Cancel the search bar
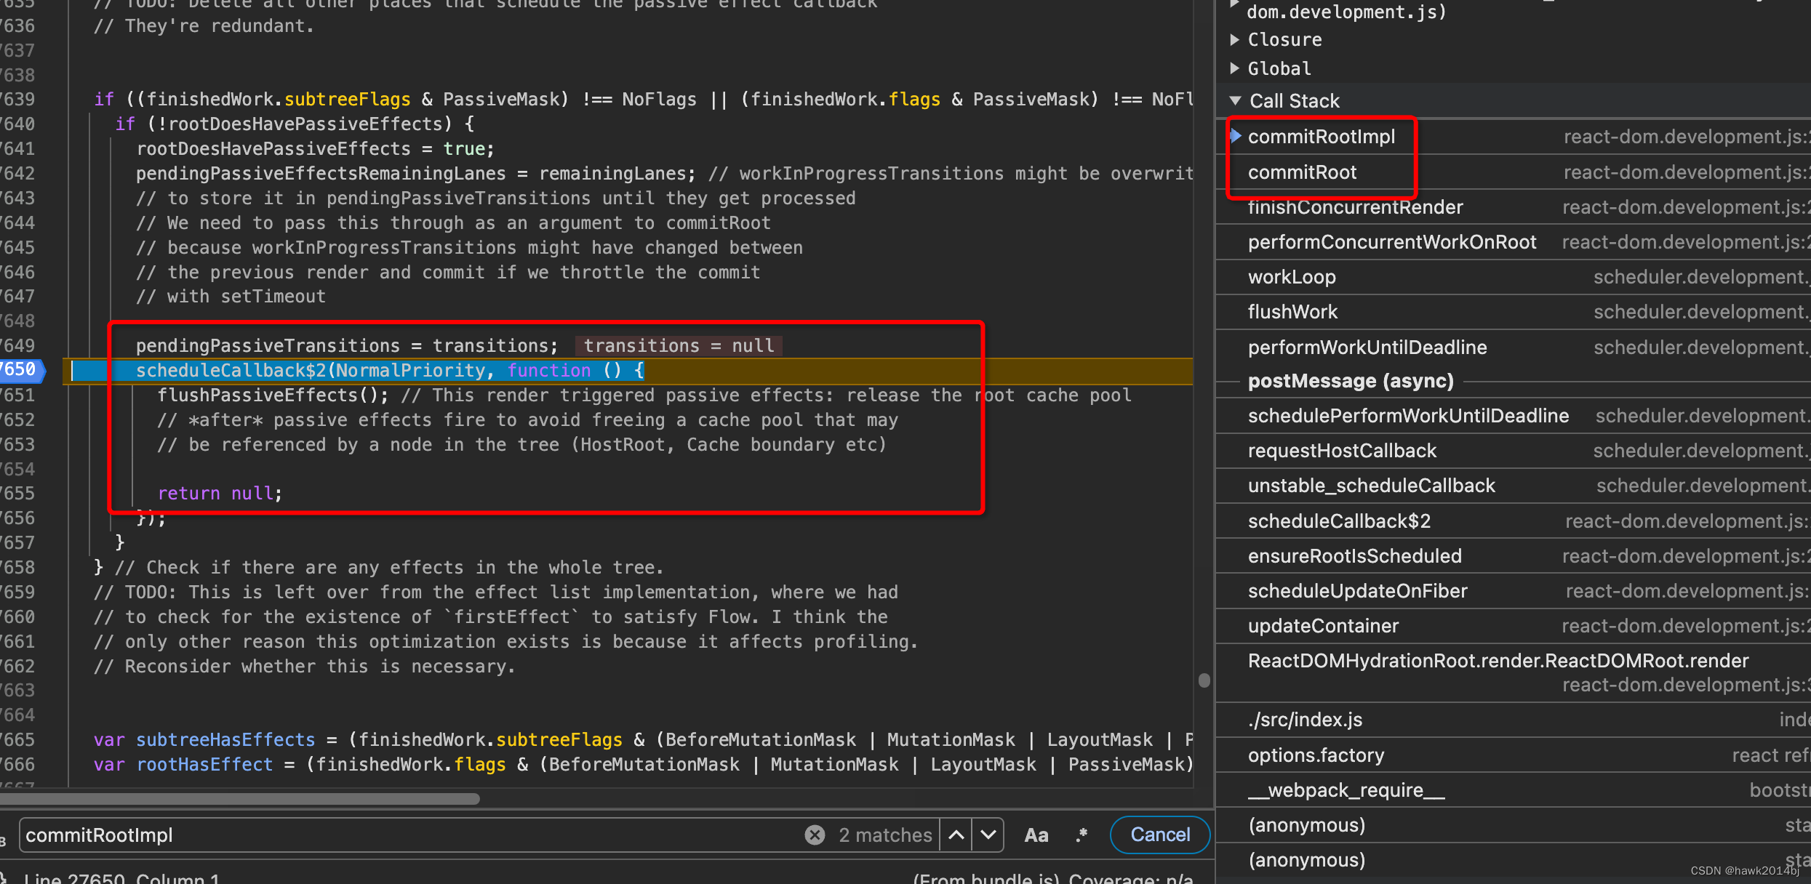 click(1159, 835)
